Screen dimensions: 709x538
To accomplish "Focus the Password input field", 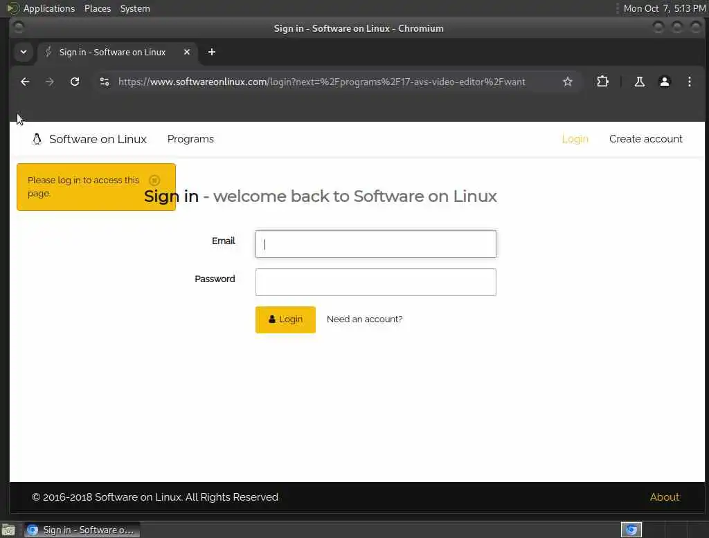I will click(375, 282).
